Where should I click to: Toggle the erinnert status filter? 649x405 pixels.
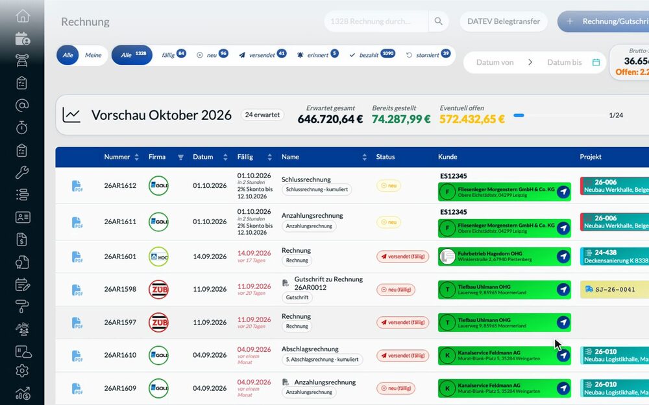click(318, 54)
